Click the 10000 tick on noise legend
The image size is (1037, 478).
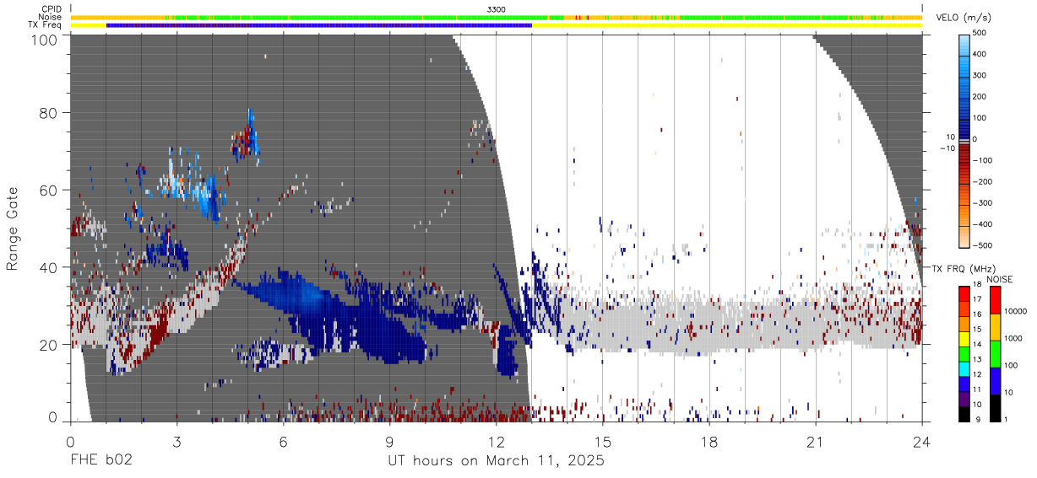[x=1016, y=312]
